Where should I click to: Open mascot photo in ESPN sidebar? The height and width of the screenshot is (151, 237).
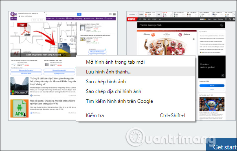(212, 104)
